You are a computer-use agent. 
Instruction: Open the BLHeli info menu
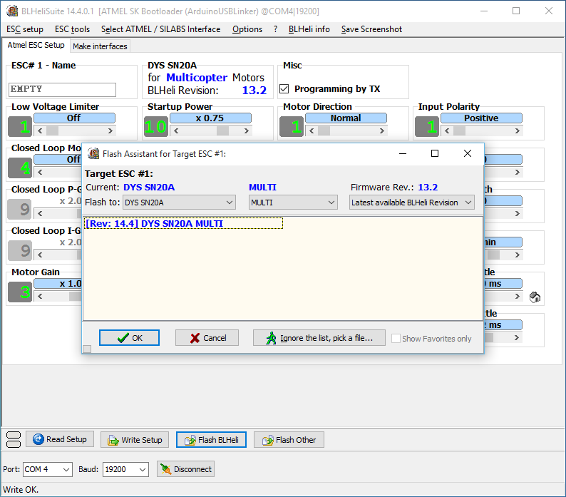click(309, 29)
